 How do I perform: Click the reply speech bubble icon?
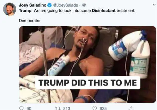21,108
